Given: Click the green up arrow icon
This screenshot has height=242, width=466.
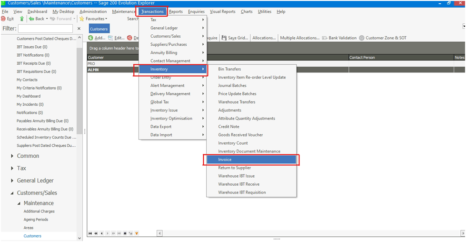Looking at the screenshot, I should (x=22, y=19).
